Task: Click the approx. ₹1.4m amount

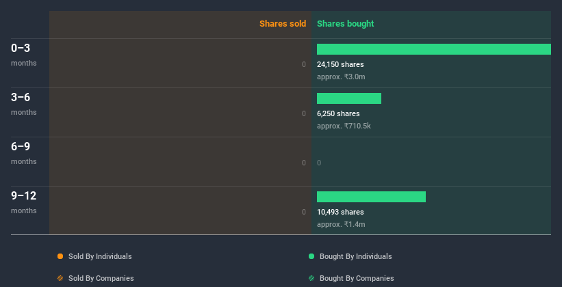Action: (x=341, y=224)
